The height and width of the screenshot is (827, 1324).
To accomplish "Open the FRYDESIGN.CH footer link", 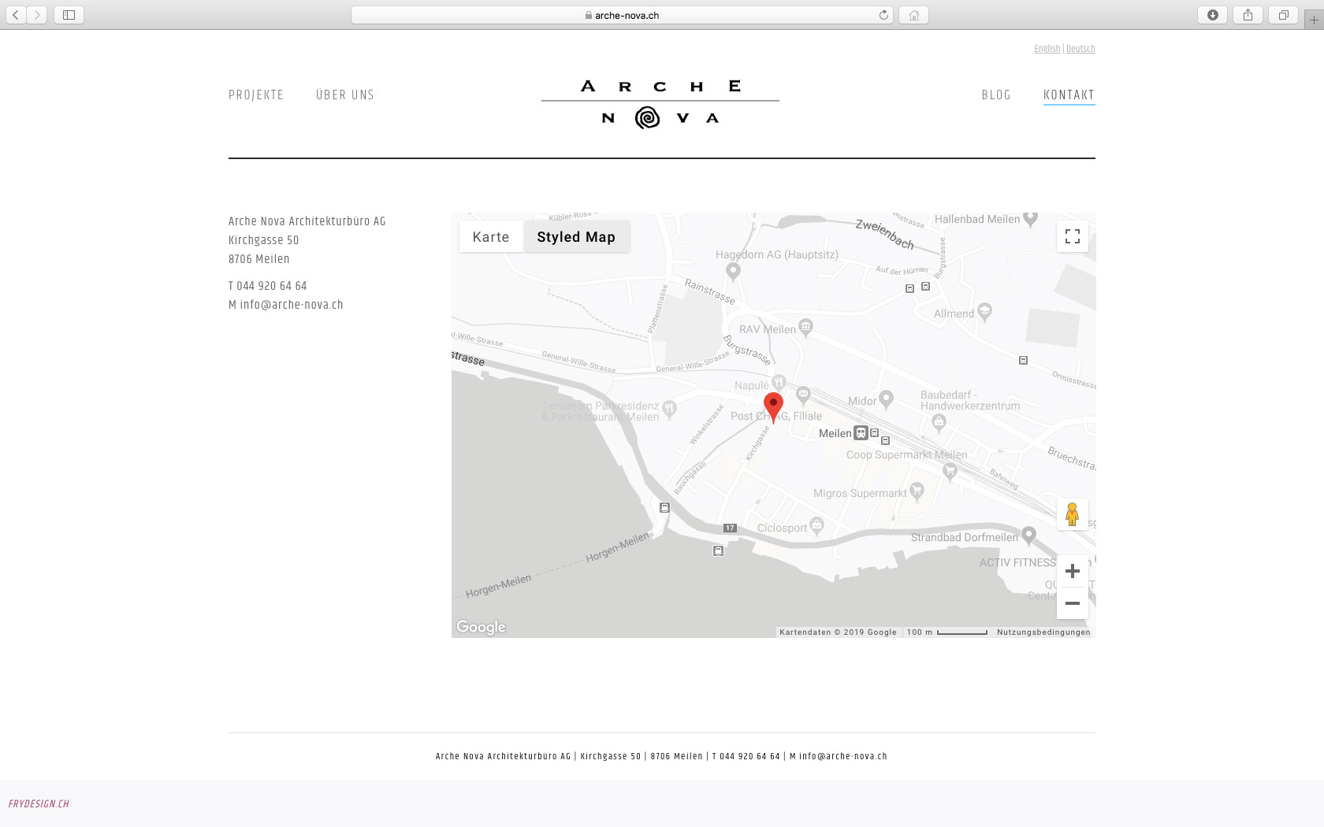I will click(39, 804).
